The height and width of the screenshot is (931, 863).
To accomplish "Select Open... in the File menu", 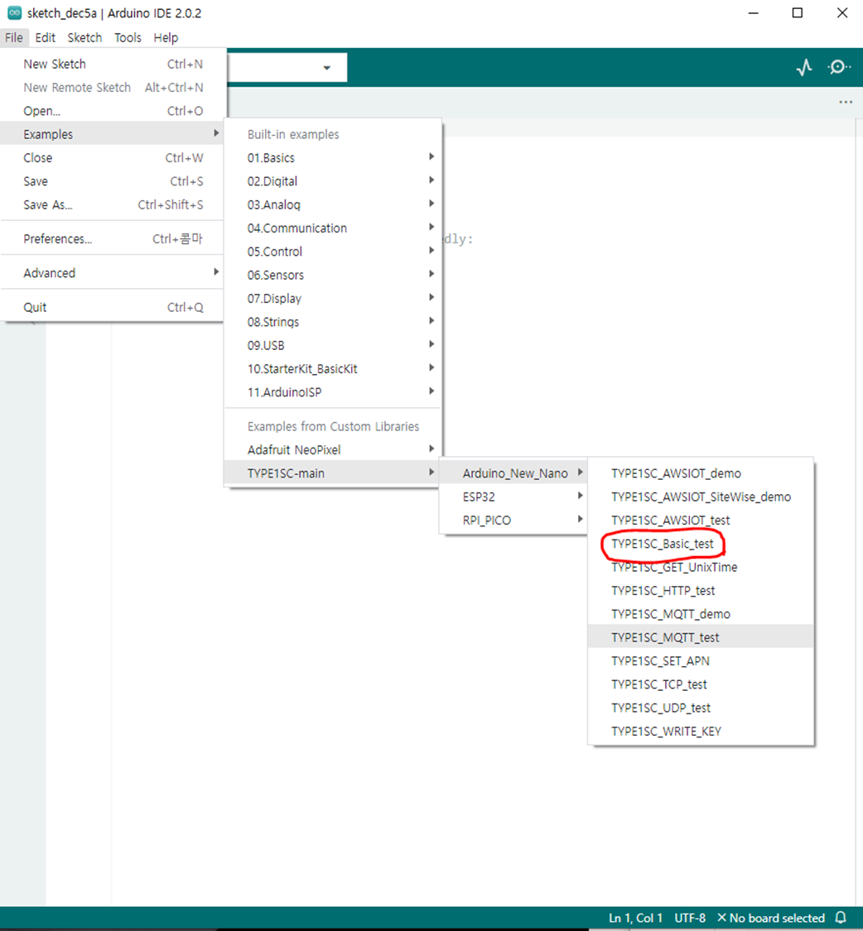I will [x=113, y=111].
